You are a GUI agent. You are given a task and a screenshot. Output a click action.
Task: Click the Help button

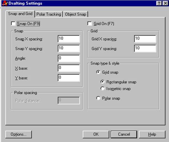[152, 134]
